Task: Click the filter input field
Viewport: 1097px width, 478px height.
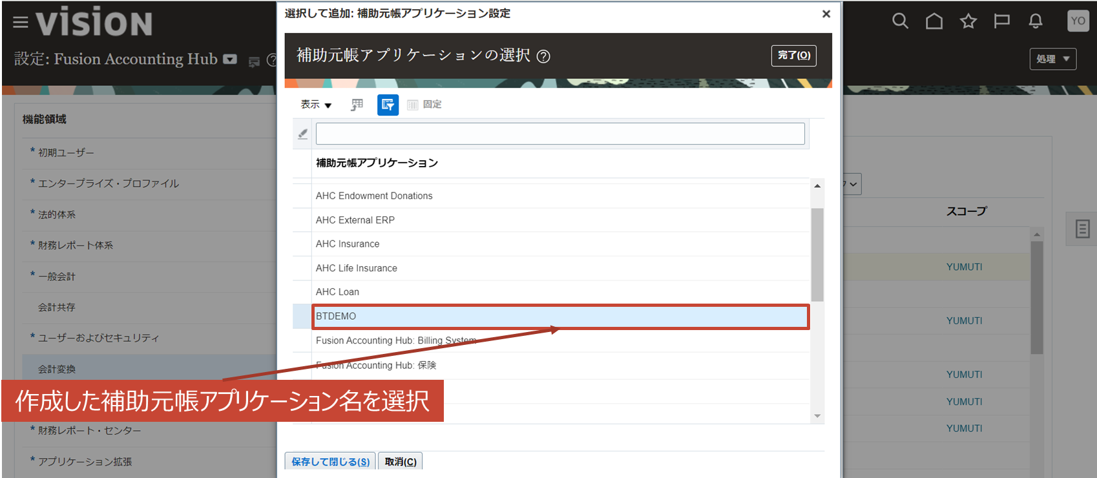Action: pos(560,134)
